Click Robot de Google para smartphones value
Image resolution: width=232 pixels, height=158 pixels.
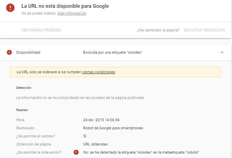pyautogui.click(x=113, y=128)
